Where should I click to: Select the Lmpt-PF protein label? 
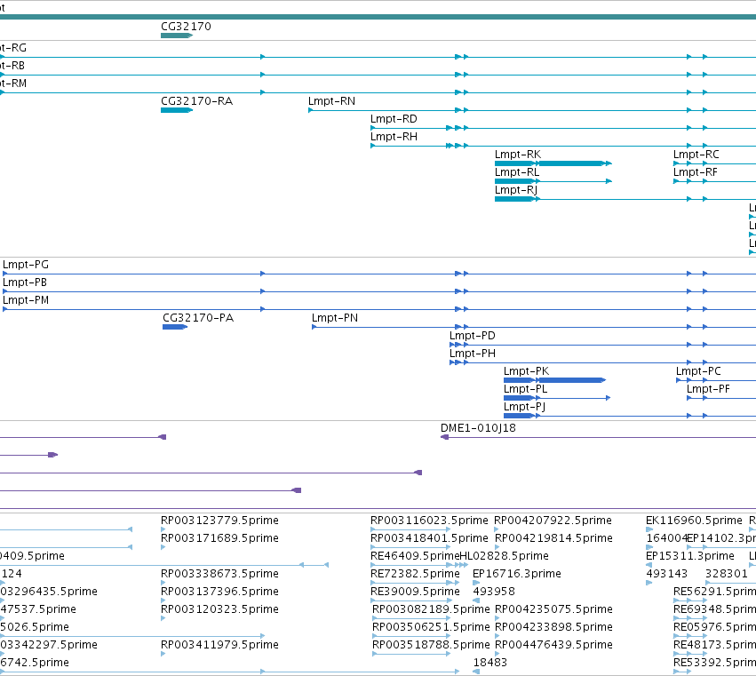coord(708,390)
